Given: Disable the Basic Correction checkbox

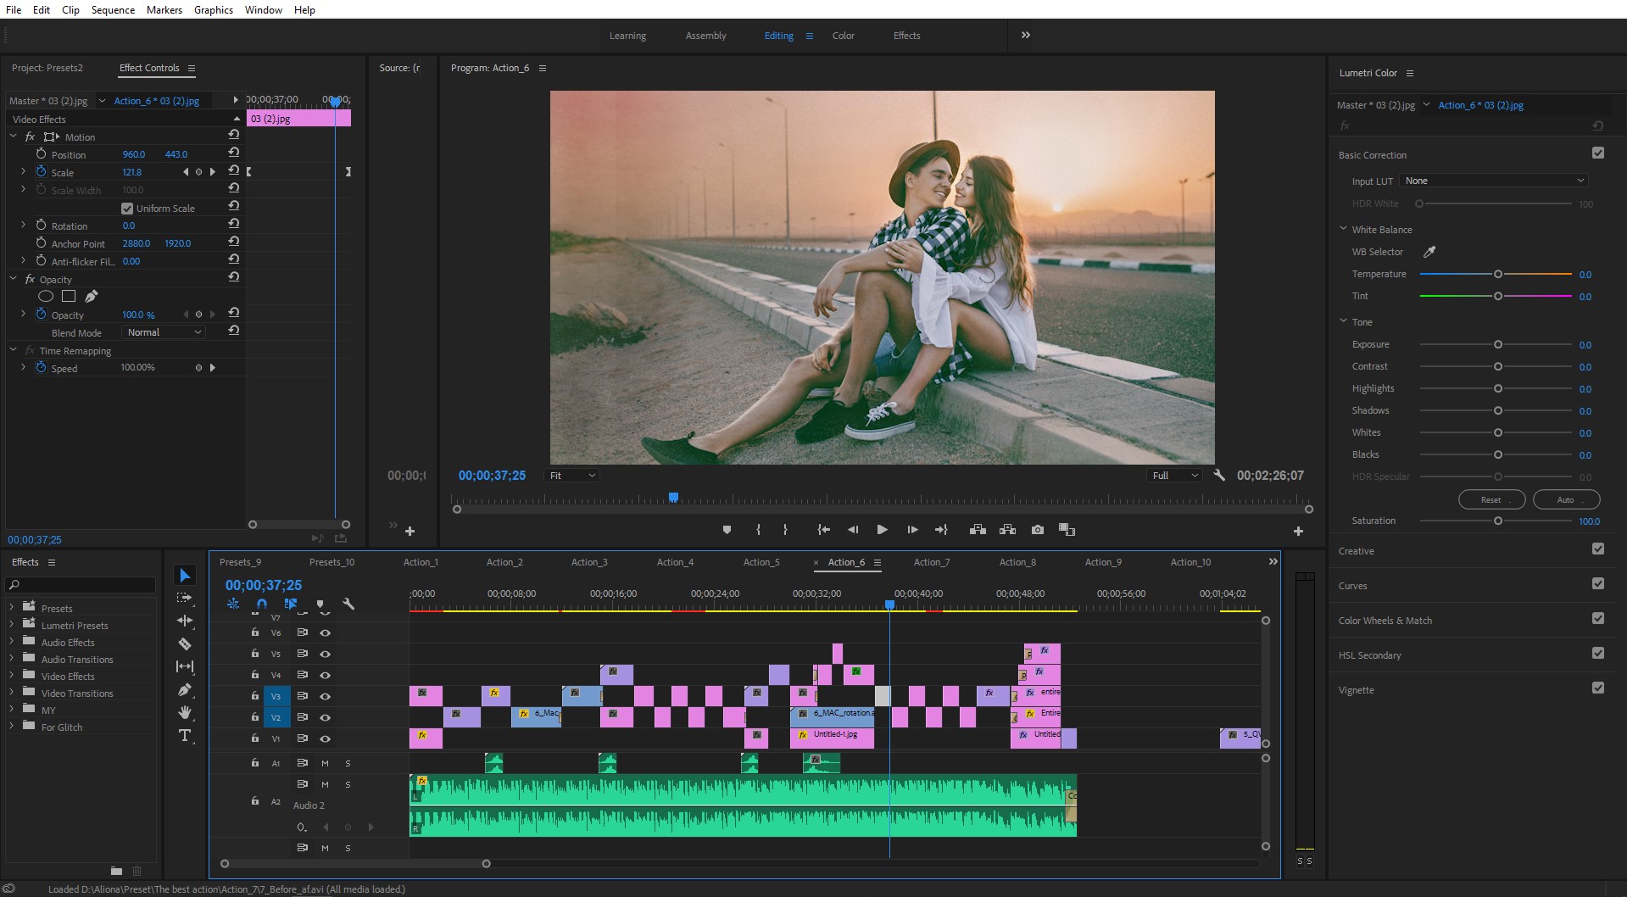Looking at the screenshot, I should pos(1597,153).
